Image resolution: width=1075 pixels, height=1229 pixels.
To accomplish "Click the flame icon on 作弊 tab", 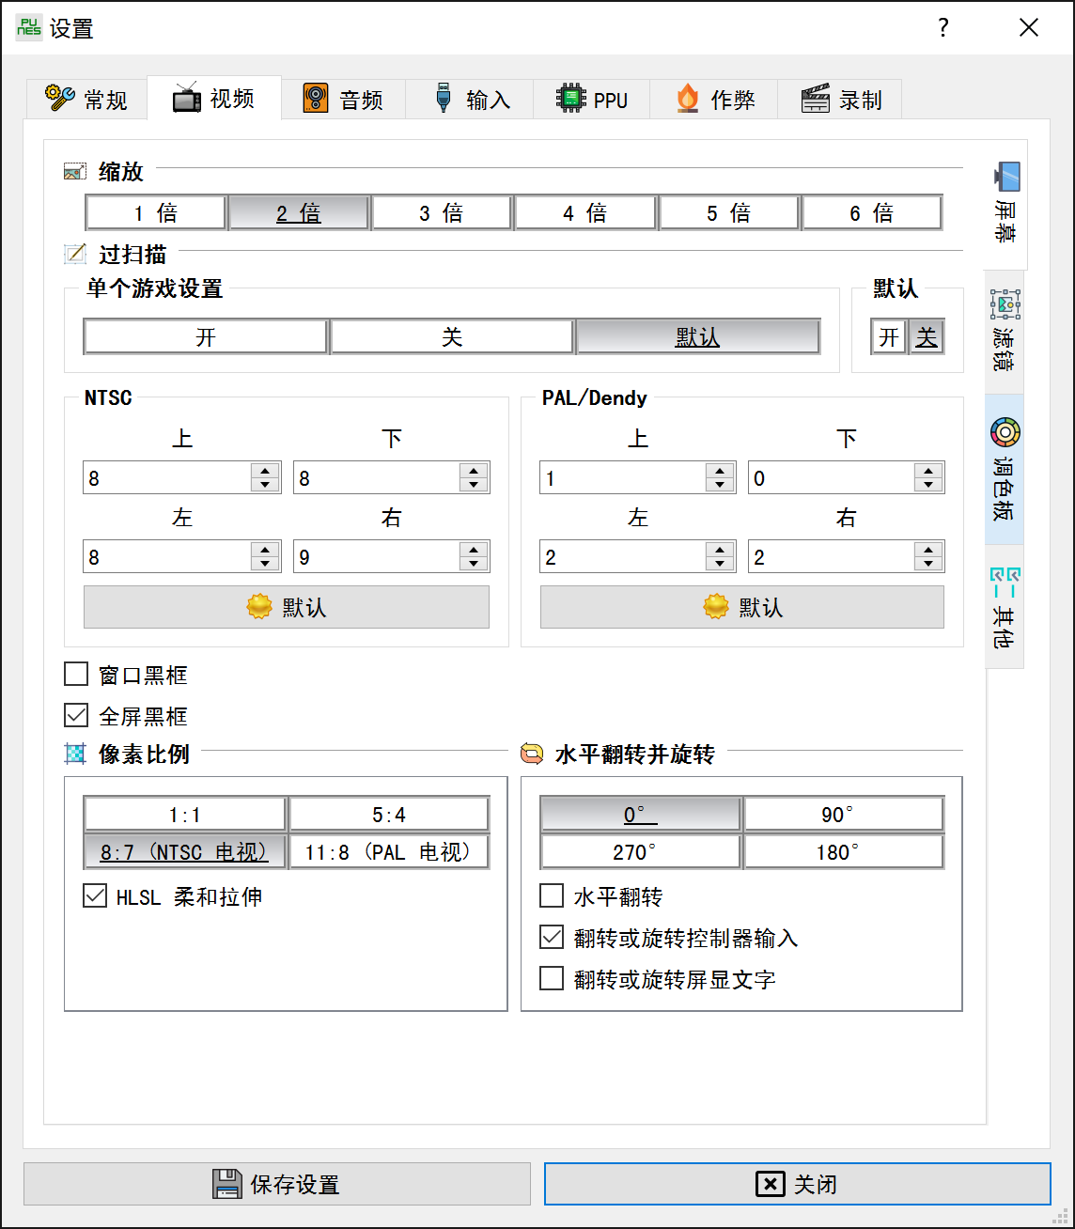I will coord(688,99).
